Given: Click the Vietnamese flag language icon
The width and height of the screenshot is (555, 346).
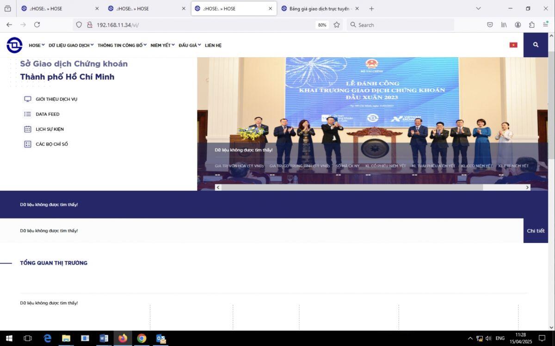Looking at the screenshot, I should point(513,44).
